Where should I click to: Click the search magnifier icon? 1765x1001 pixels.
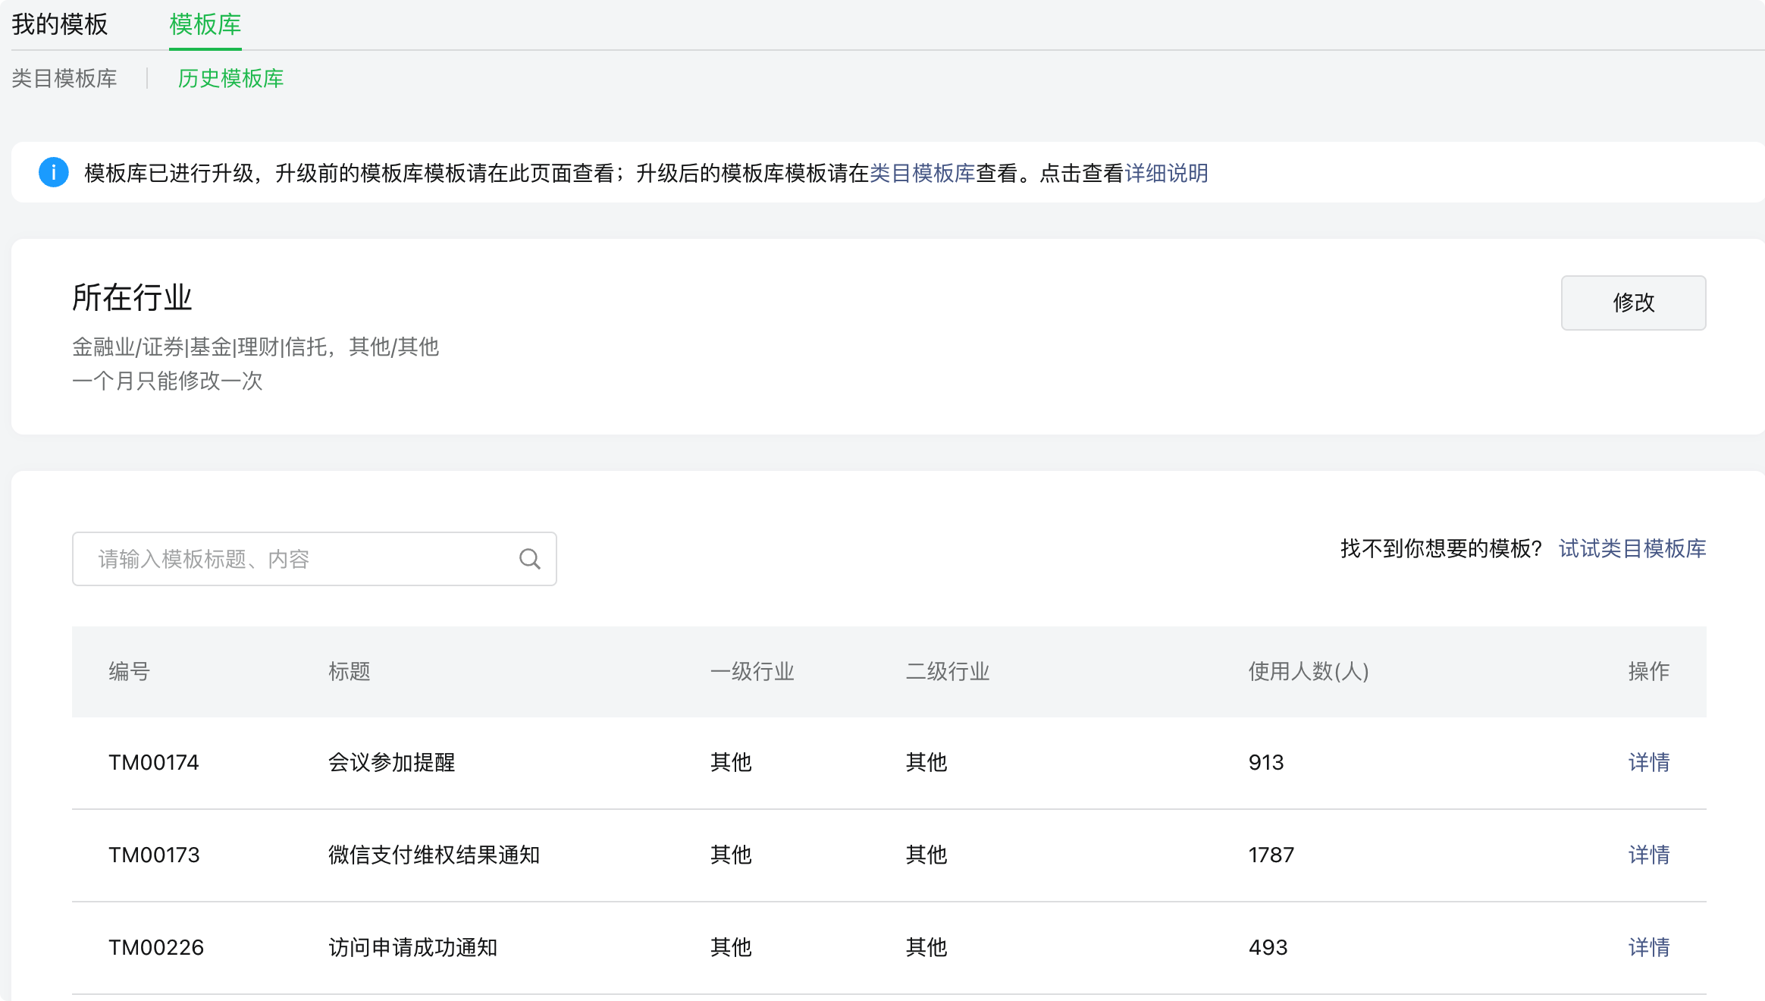[x=529, y=559]
